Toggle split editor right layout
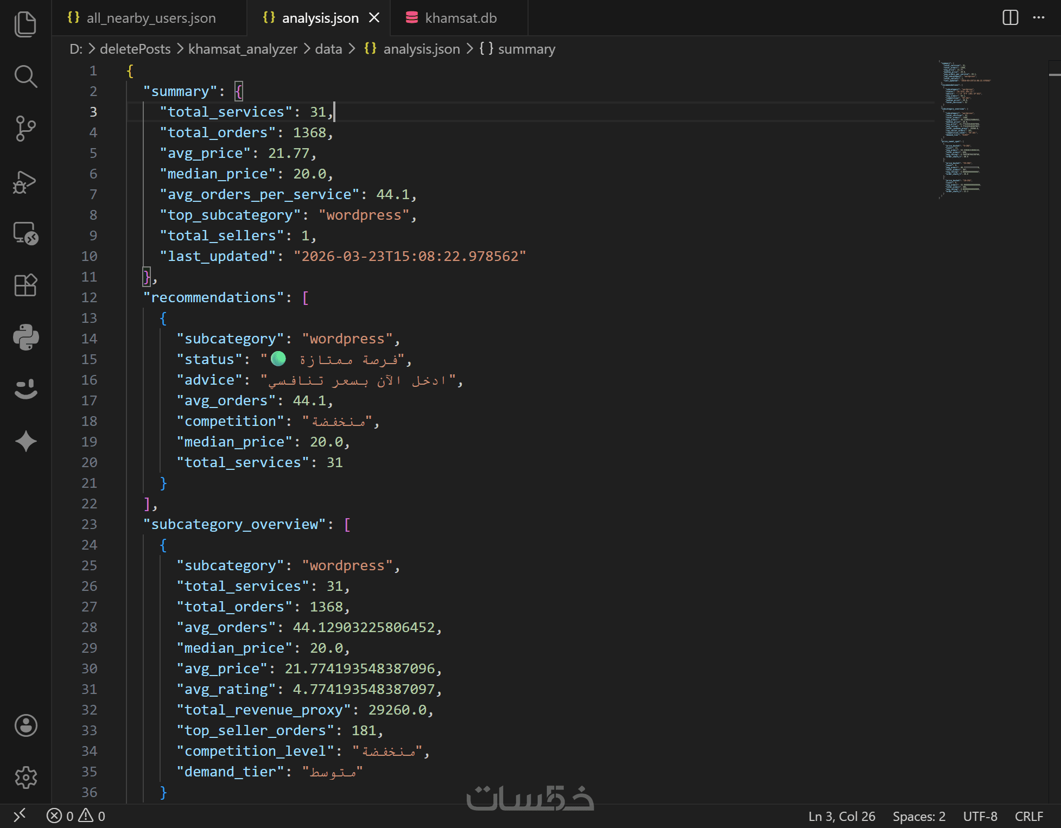The image size is (1061, 828). tap(1010, 18)
